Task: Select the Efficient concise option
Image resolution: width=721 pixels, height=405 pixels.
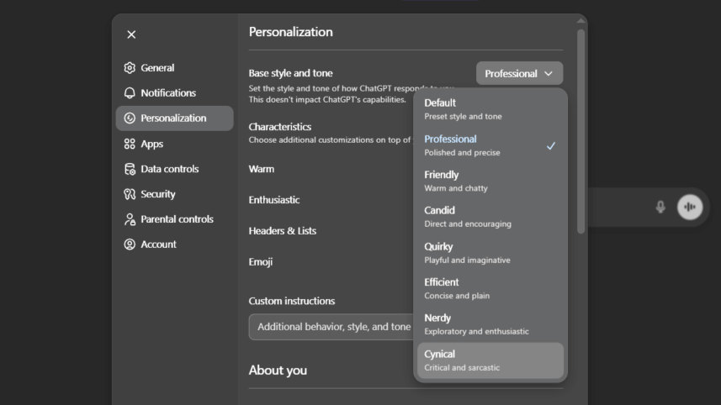Action: pos(490,289)
